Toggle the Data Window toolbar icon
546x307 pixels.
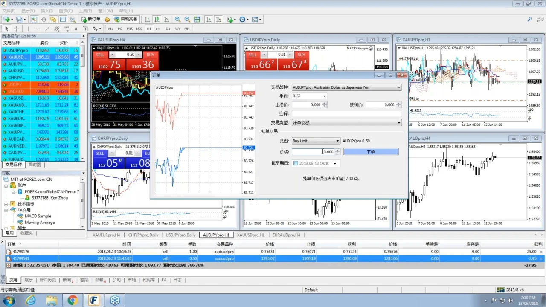pyautogui.click(x=44, y=19)
